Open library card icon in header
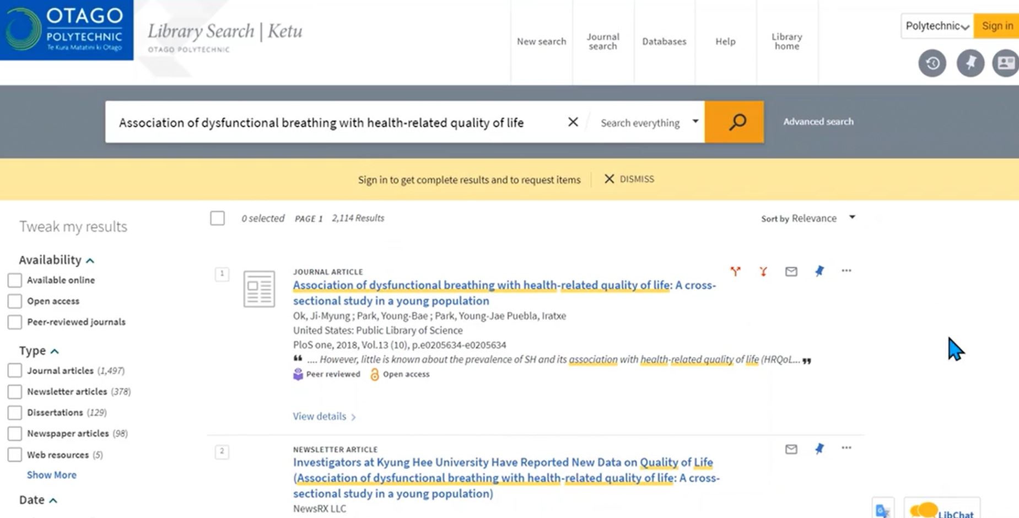The height and width of the screenshot is (518, 1019). click(x=1006, y=63)
